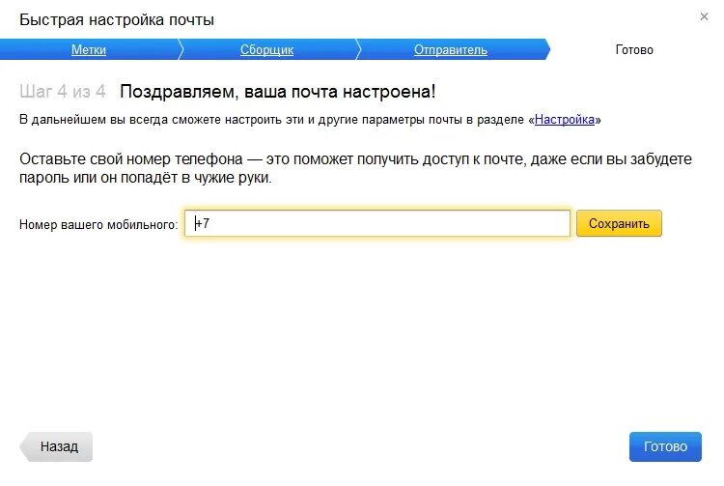The height and width of the screenshot is (486, 724).
Task: Open the Настройка settings link
Action: [565, 120]
